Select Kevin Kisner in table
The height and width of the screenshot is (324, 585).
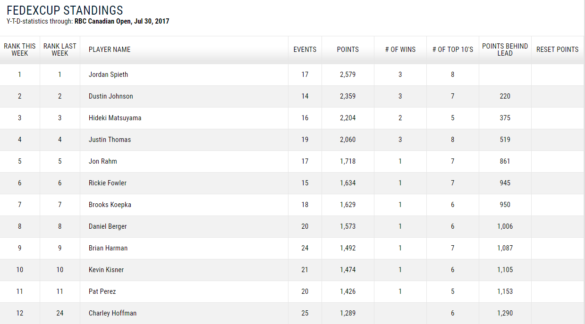click(x=106, y=270)
